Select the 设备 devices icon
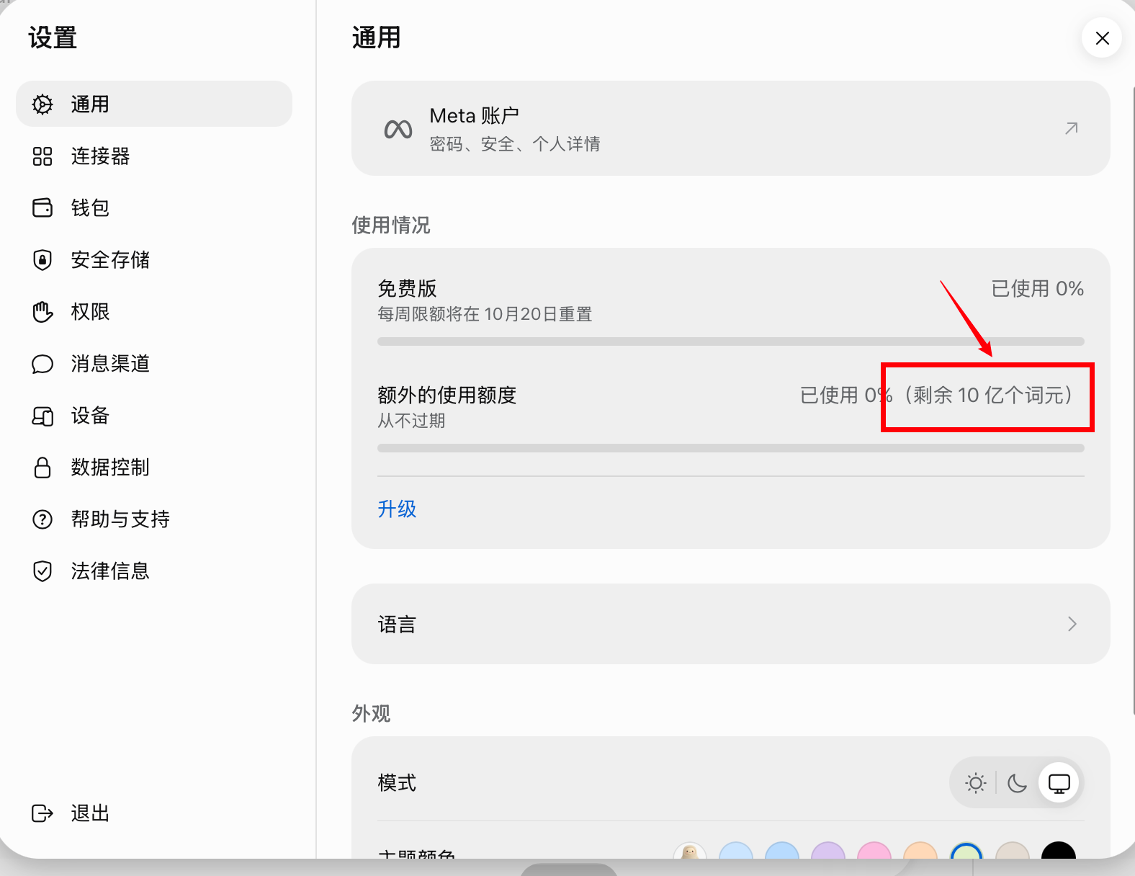Screen dimensions: 1135x876 [42, 416]
